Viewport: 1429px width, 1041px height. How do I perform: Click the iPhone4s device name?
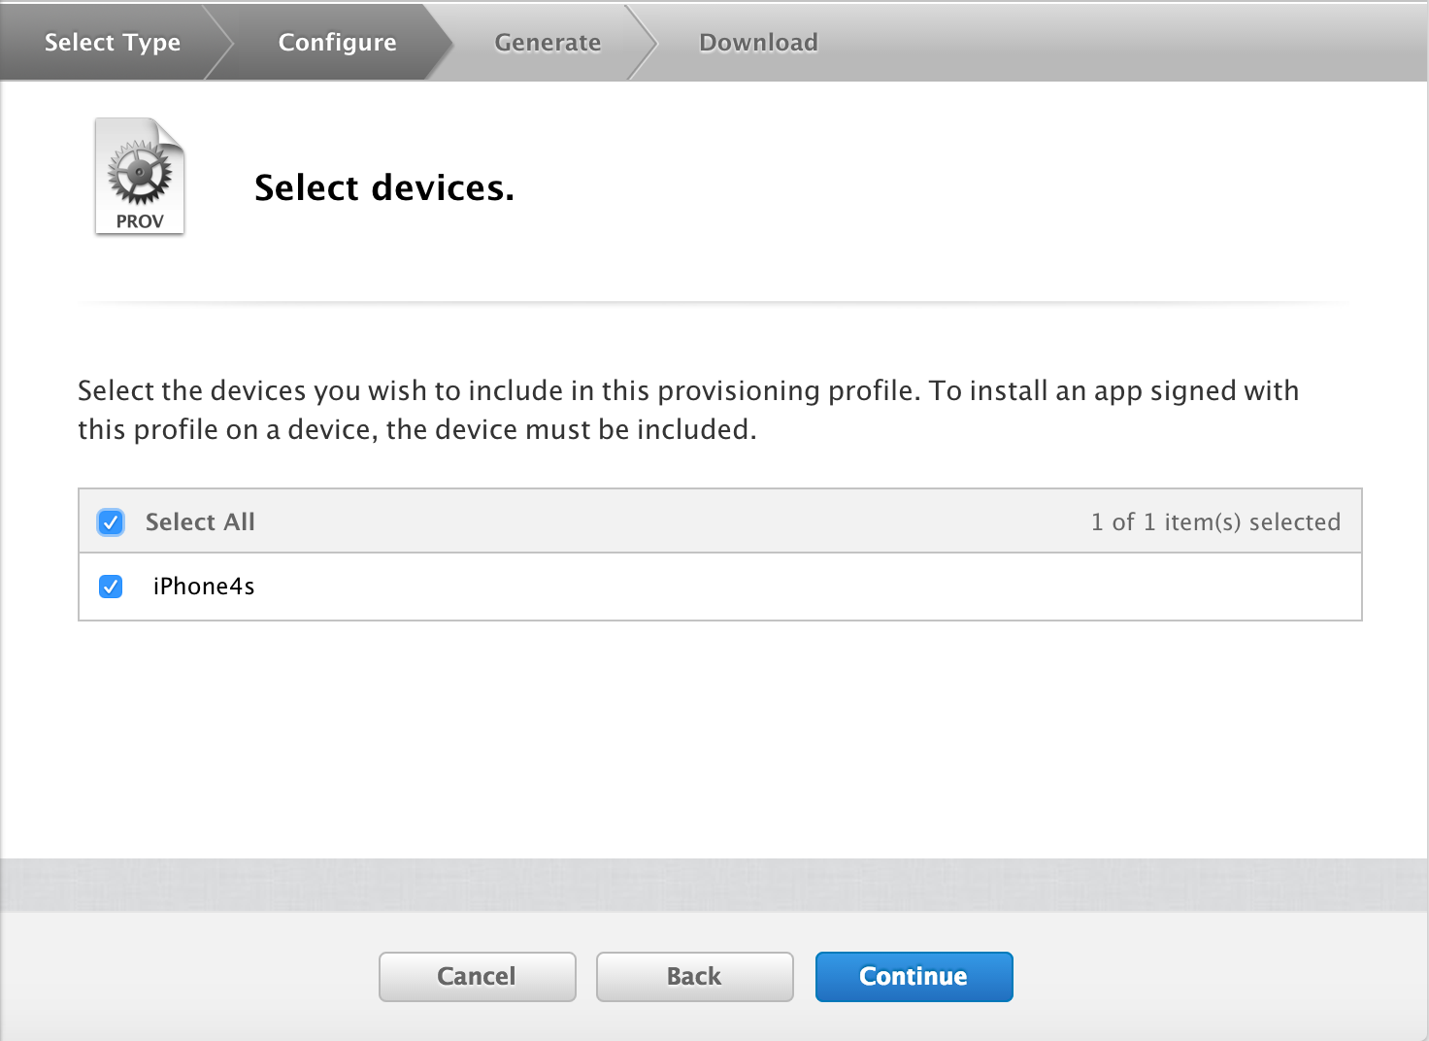click(x=204, y=587)
